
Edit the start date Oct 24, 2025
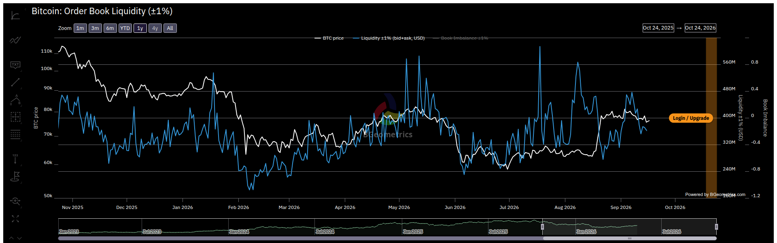658,28
